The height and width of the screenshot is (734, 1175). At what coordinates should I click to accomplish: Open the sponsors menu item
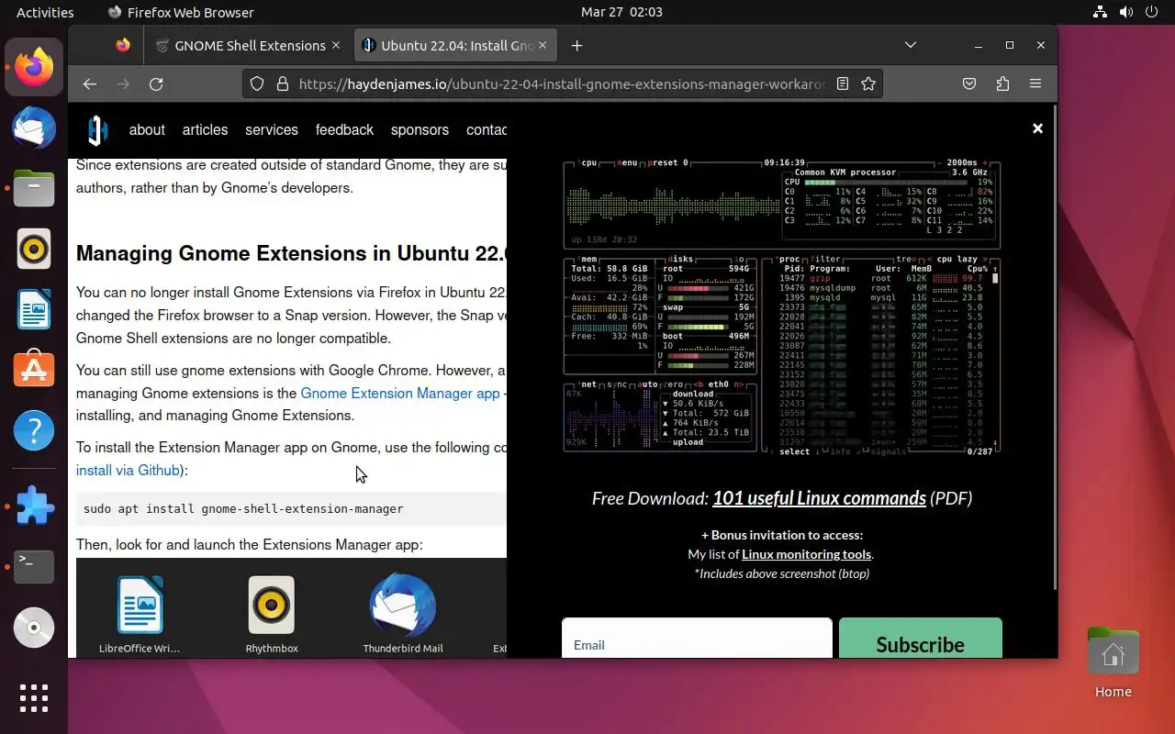420,130
